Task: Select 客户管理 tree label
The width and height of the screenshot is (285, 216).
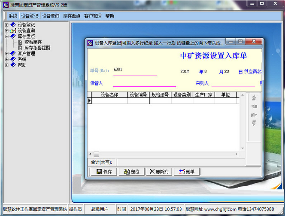Action: (26, 53)
